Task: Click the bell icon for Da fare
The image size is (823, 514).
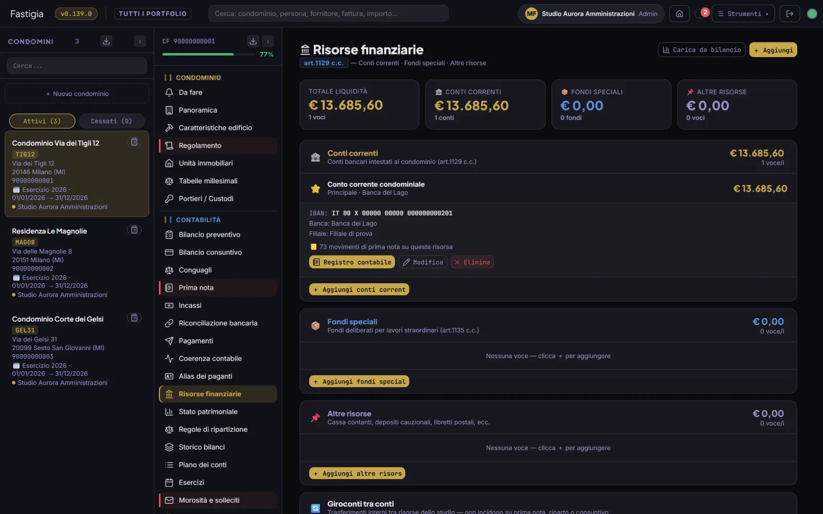Action: coord(169,93)
